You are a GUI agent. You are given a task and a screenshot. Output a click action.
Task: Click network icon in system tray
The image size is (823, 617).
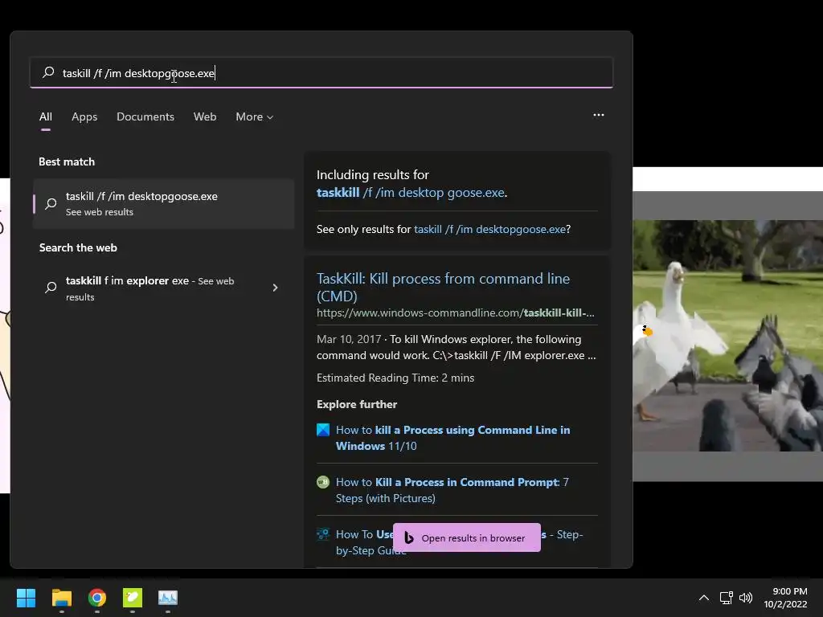[727, 598]
